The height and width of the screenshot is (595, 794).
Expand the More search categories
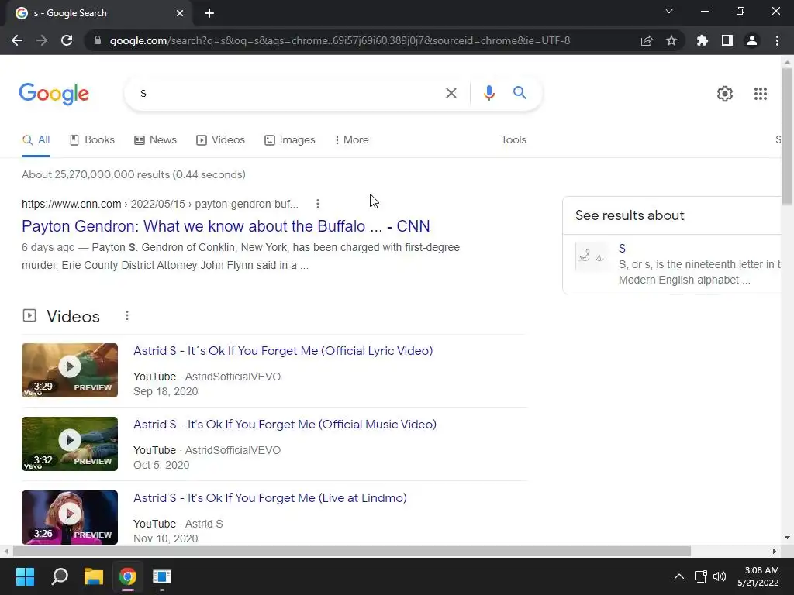[352, 140]
